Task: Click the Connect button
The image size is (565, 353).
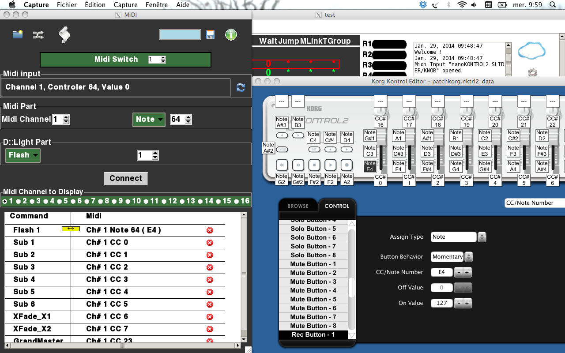Action: pyautogui.click(x=125, y=178)
